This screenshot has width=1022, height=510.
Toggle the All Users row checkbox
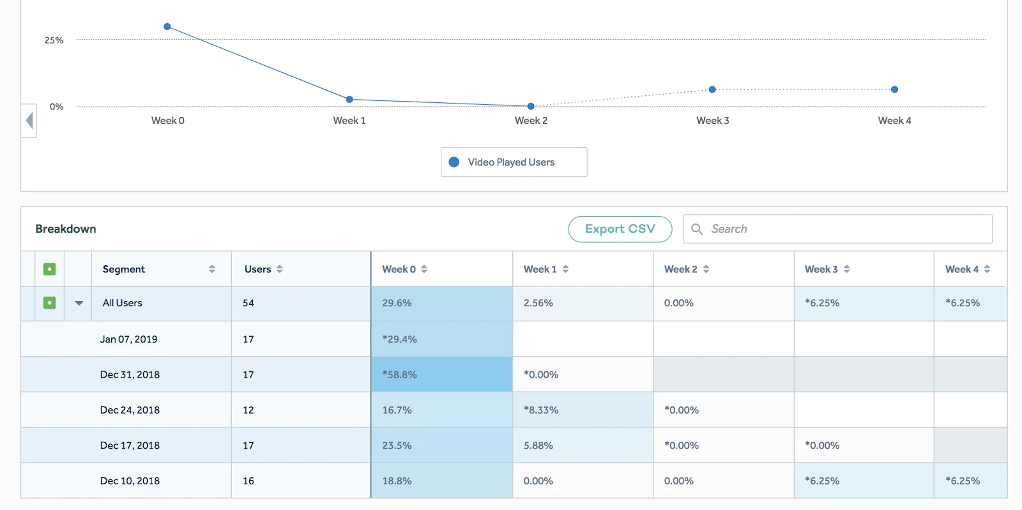[x=49, y=303]
